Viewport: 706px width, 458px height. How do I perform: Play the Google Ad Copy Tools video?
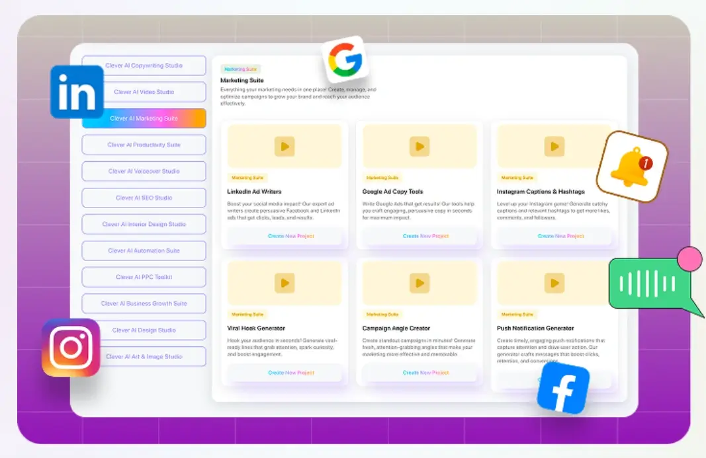coord(419,147)
